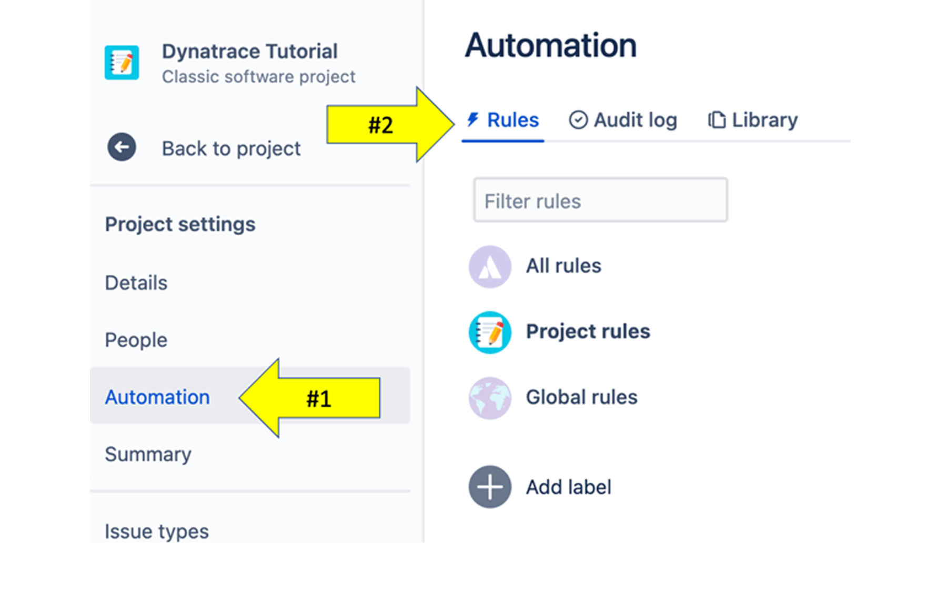Switch to the Audit log tab

point(635,119)
